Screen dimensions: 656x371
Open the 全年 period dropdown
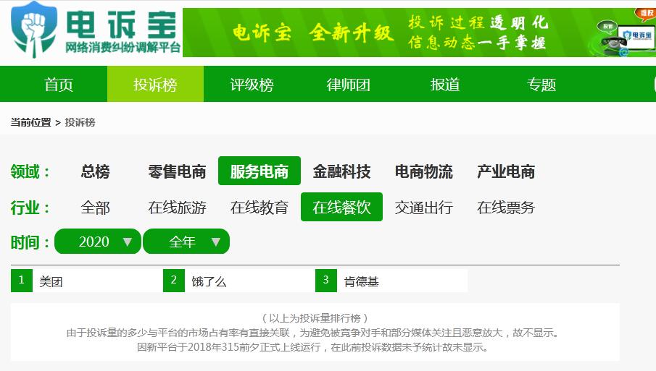[x=186, y=242]
